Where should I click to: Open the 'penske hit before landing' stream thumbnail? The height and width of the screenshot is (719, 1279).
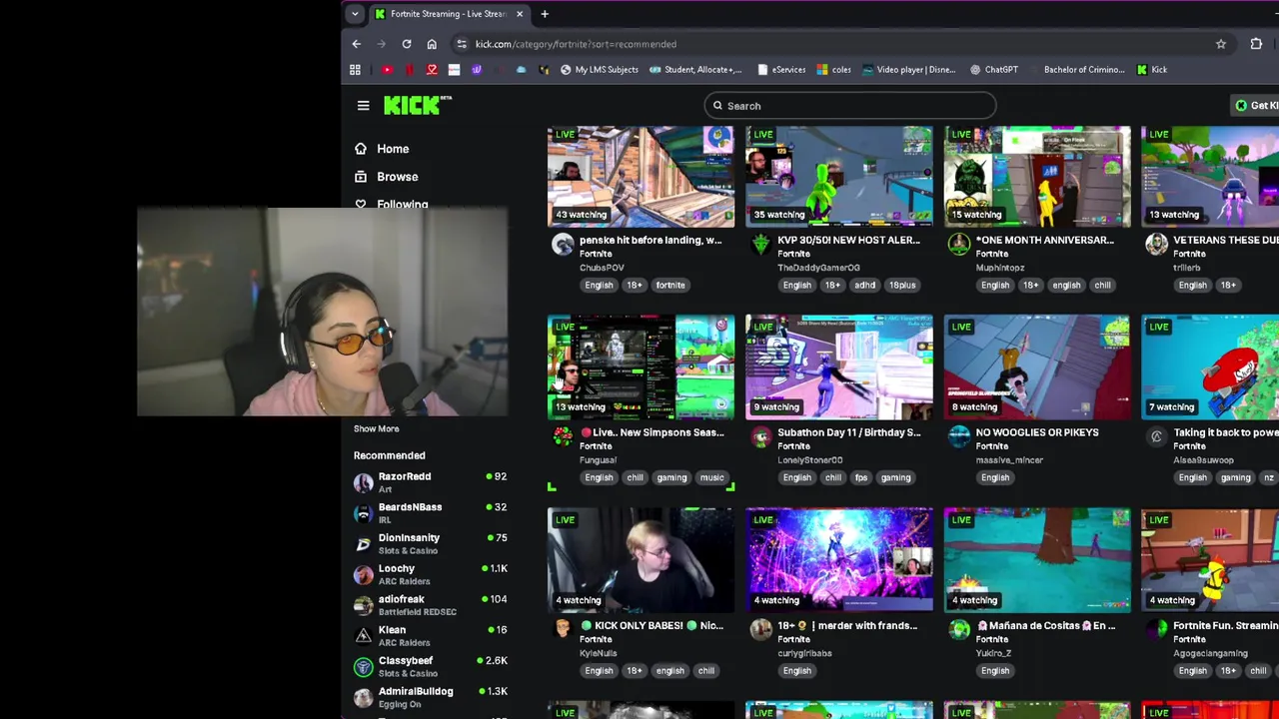pos(640,177)
